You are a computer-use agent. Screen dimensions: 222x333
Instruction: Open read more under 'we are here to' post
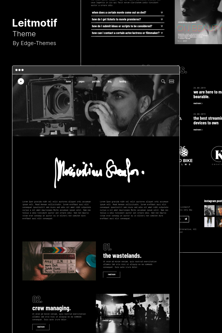[x=198, y=103]
